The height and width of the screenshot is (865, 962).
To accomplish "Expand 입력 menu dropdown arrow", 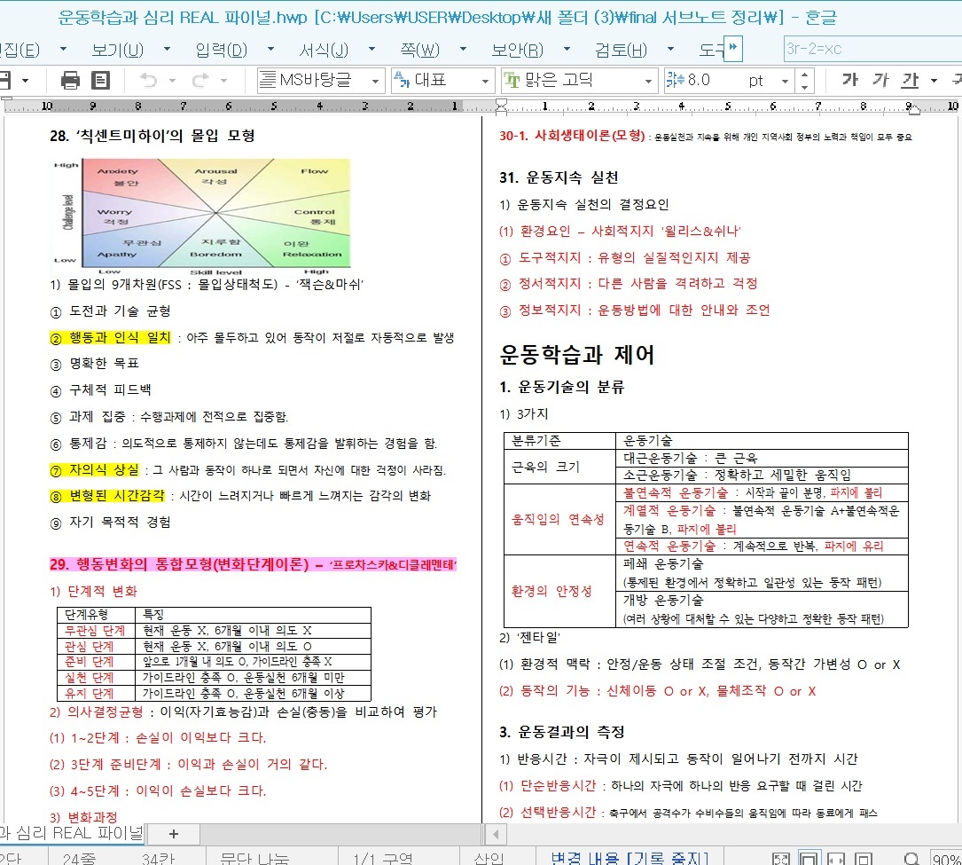I will point(270,49).
